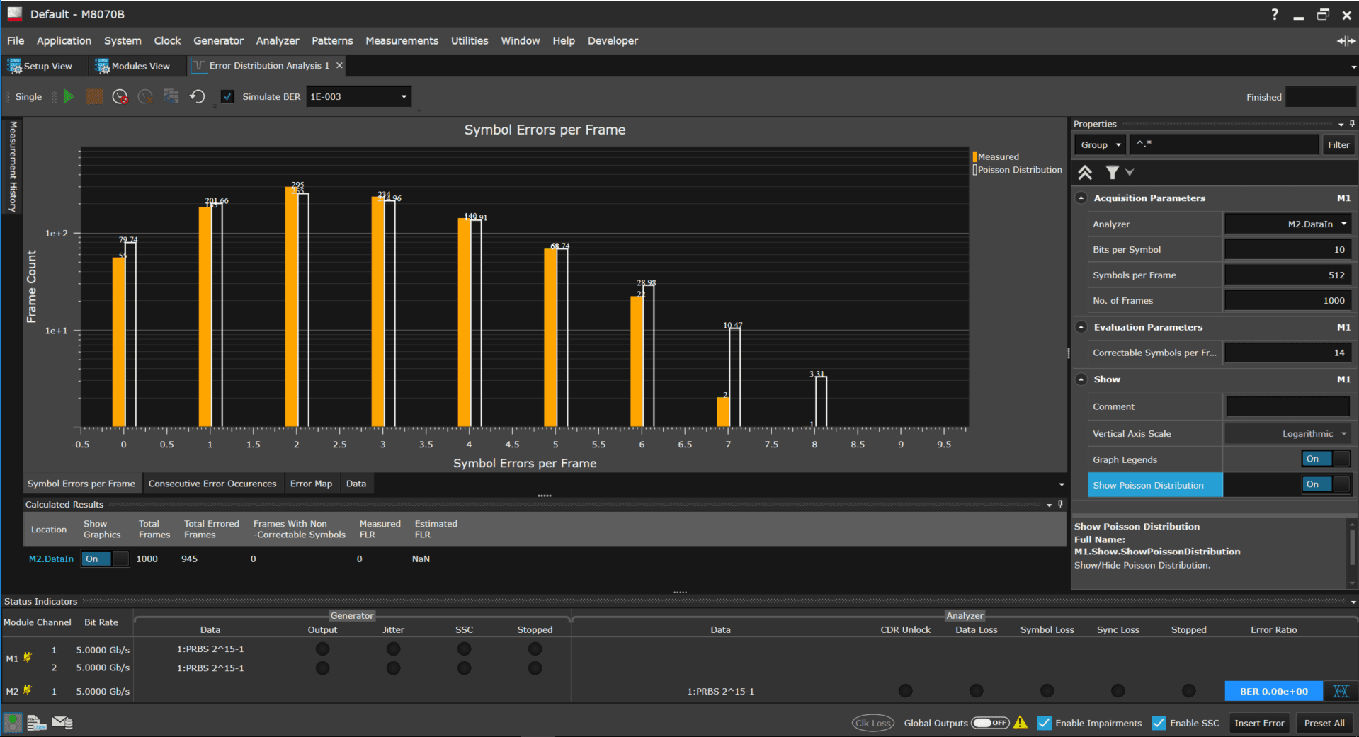Switch to the Error Map tab
Viewport: 1359px width, 737px height.
[x=311, y=484]
